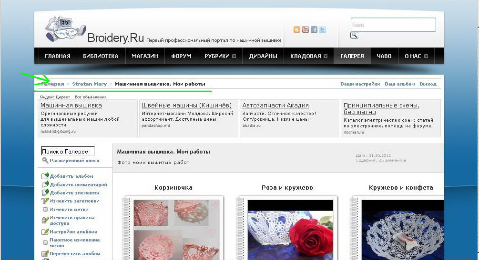Click the Пакетное изменение меток icon

[x=45, y=242]
